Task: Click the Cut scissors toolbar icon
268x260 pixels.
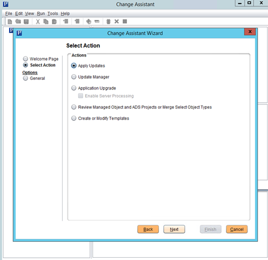Action: 38,22
